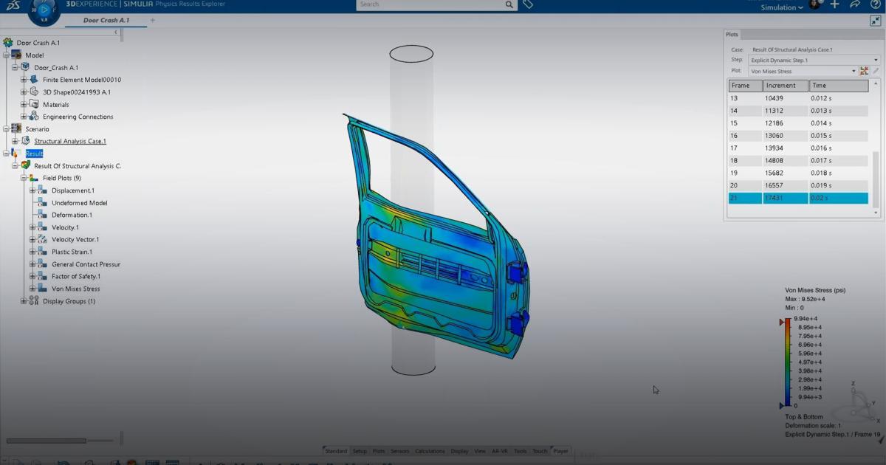Toggle AR-VR mode in bottom toolbar
Screen dimensions: 886x465
click(501, 451)
